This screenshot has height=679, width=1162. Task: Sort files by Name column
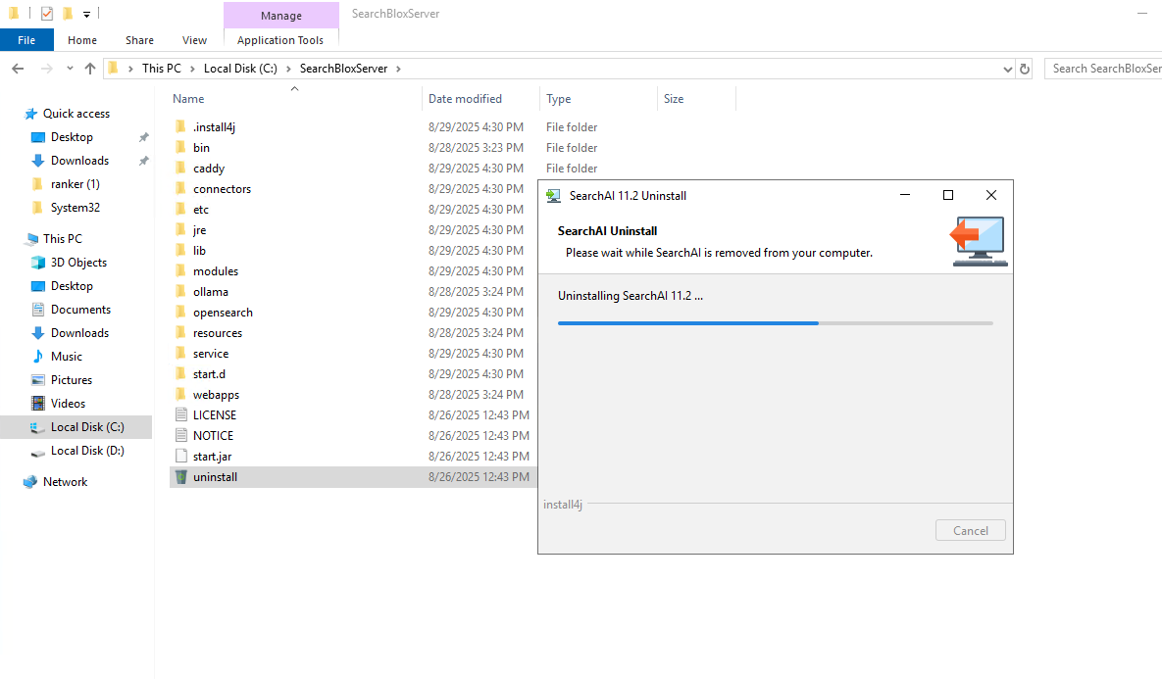(x=295, y=99)
